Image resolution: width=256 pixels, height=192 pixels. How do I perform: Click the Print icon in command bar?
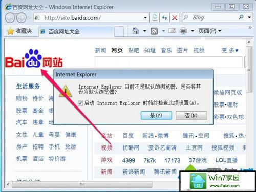183,31
